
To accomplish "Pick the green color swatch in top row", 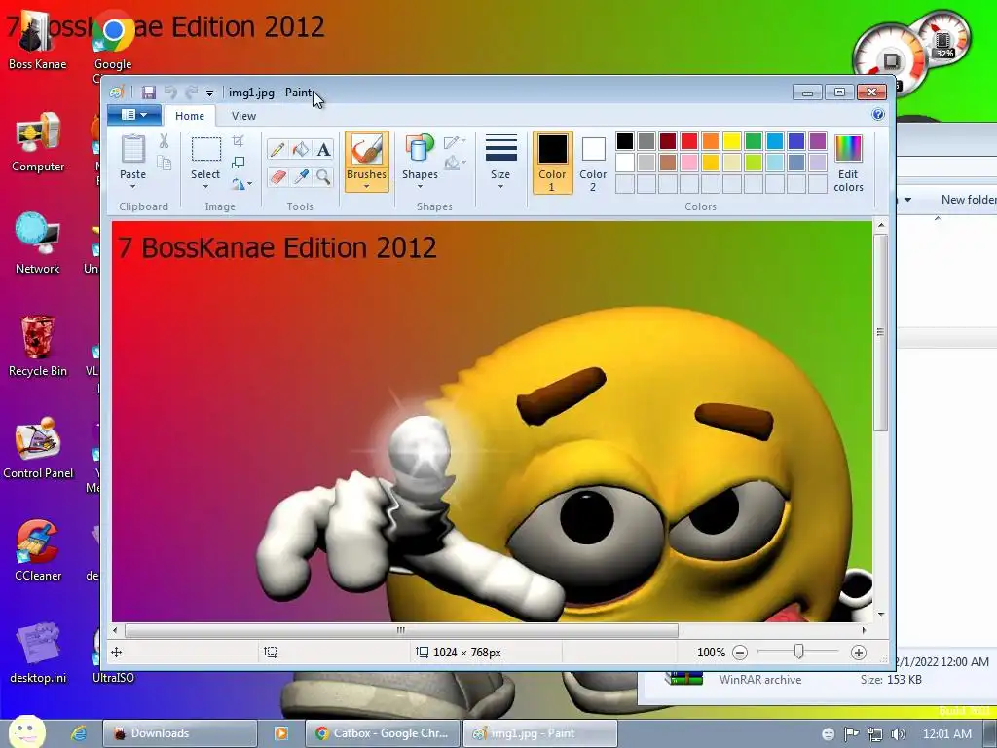I will point(754,141).
